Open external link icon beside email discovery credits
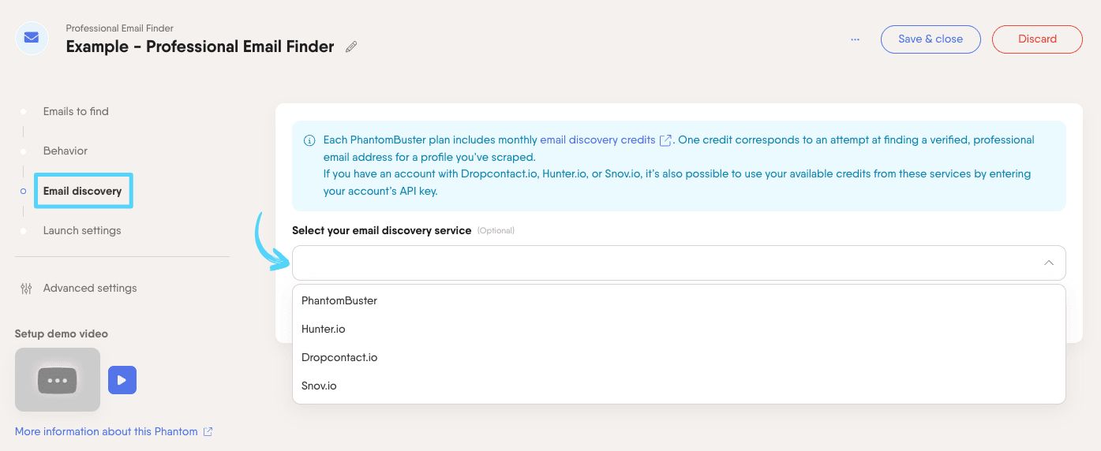The width and height of the screenshot is (1101, 451). tap(665, 140)
